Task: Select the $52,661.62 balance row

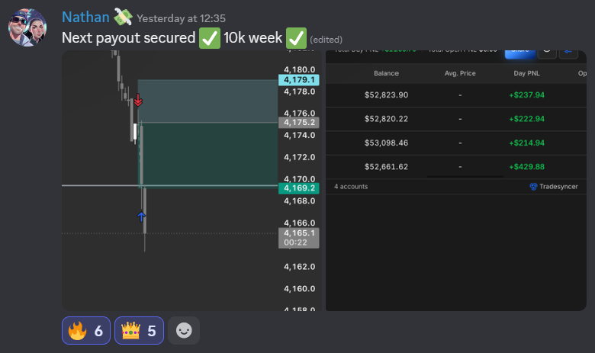Action: 455,167
